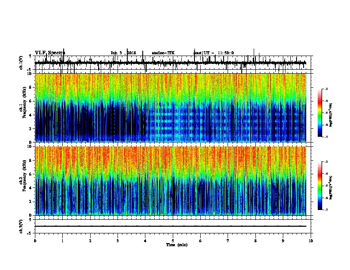Click time axis tick label 8

[255, 240]
